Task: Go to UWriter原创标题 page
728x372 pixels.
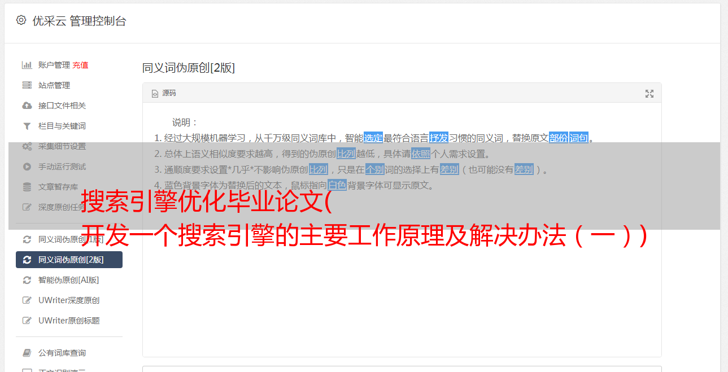Action: pos(69,321)
